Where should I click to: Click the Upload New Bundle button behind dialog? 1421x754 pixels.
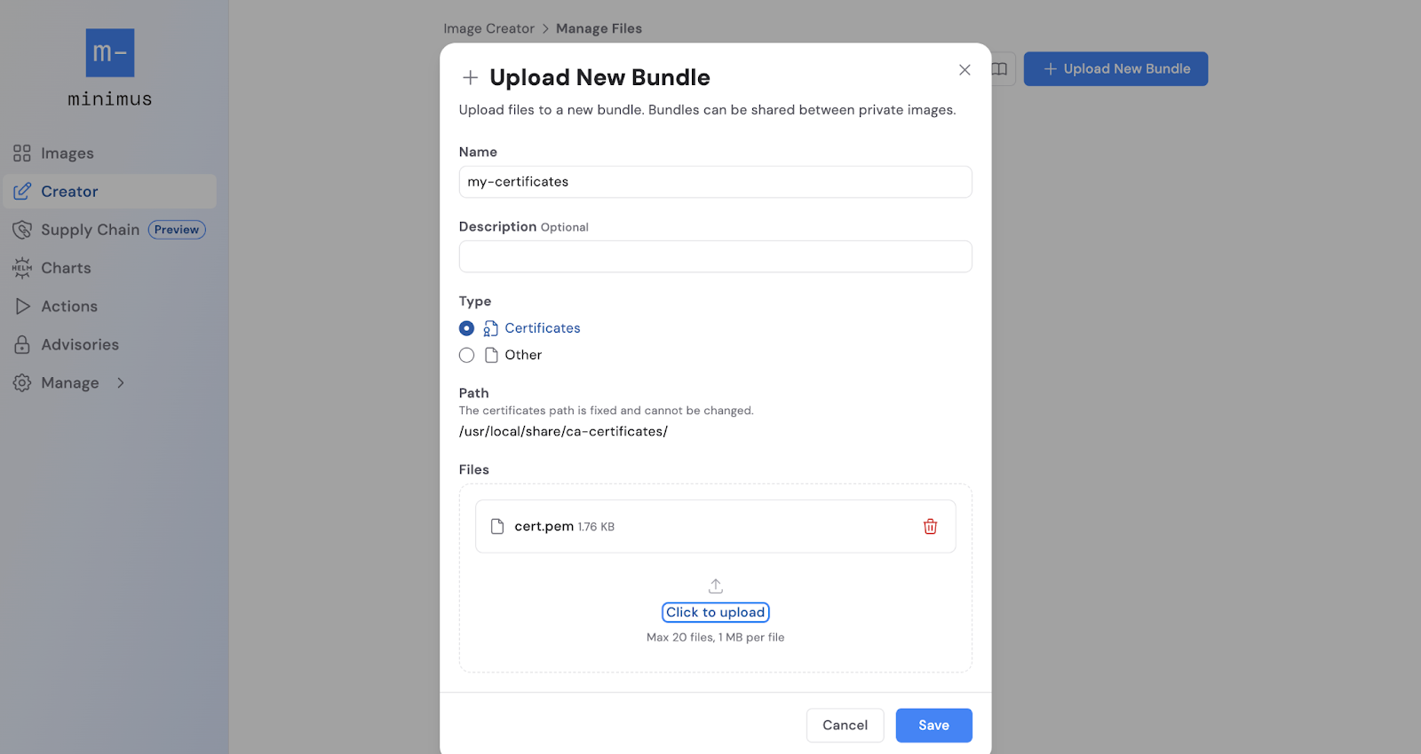(1115, 69)
